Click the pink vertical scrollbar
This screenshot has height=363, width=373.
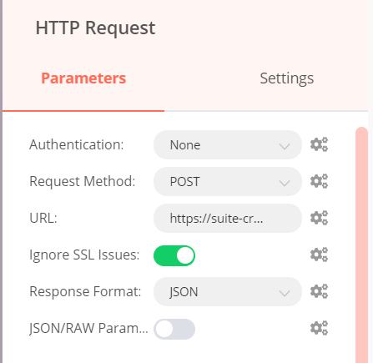[362, 245]
